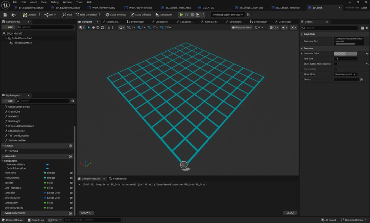Screen dimensions: 370x223
Task: Open Revision Control status menu
Action: pyautogui.click(x=354, y=220)
